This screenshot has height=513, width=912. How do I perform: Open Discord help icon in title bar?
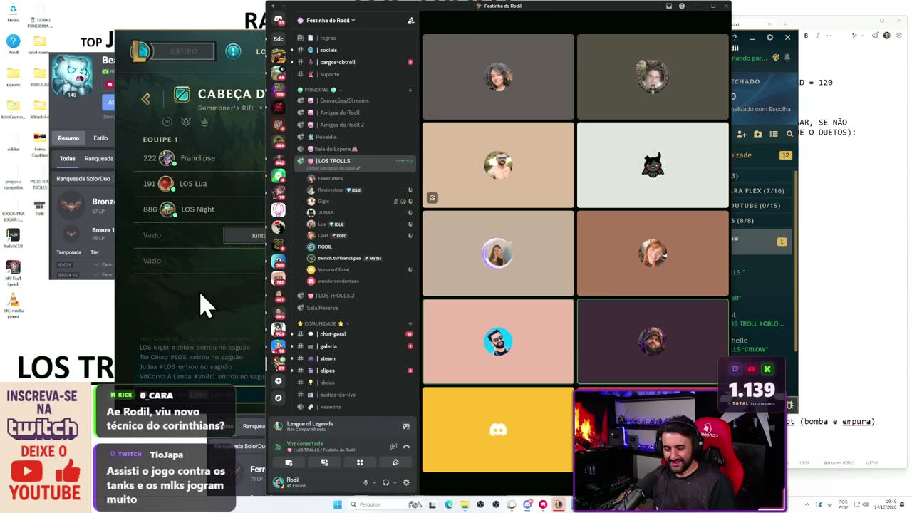(682, 6)
